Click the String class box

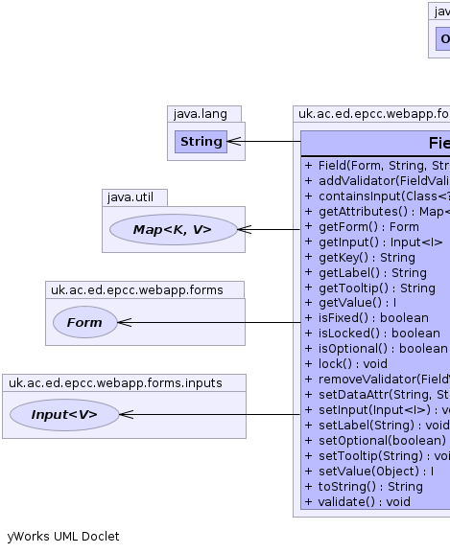pos(201,142)
